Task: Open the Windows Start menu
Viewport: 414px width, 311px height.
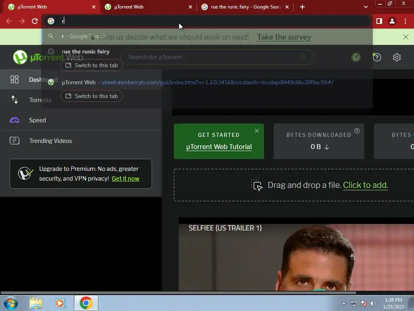Action: pyautogui.click(x=11, y=303)
